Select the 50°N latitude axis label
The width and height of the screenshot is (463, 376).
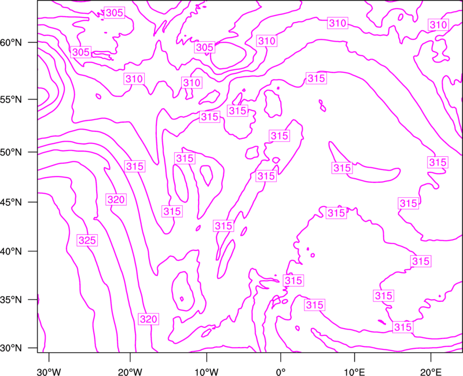(x=11, y=152)
